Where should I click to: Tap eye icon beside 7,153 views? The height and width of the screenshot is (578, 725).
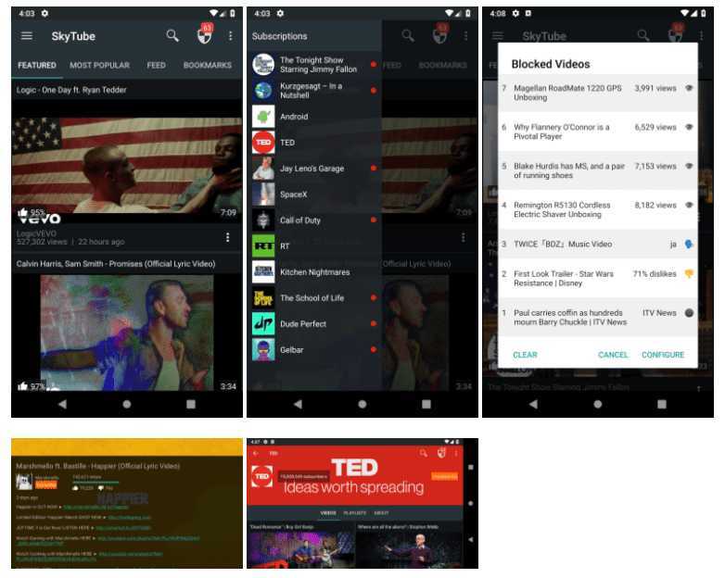pyautogui.click(x=689, y=166)
